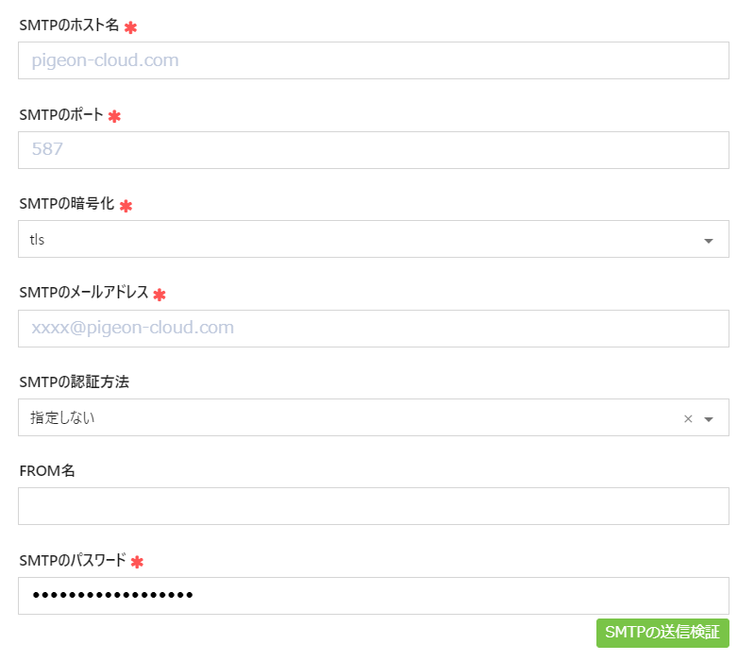The image size is (754, 661).
Task: Click the required asterisk beside SMTPのパスワード
Action: 137,562
